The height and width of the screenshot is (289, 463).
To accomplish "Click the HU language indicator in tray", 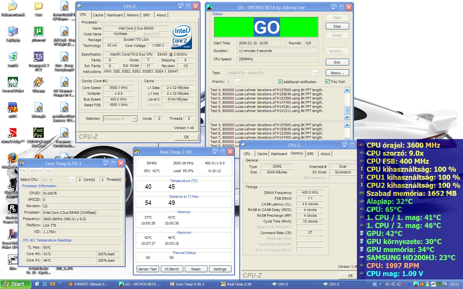I will (375, 284).
